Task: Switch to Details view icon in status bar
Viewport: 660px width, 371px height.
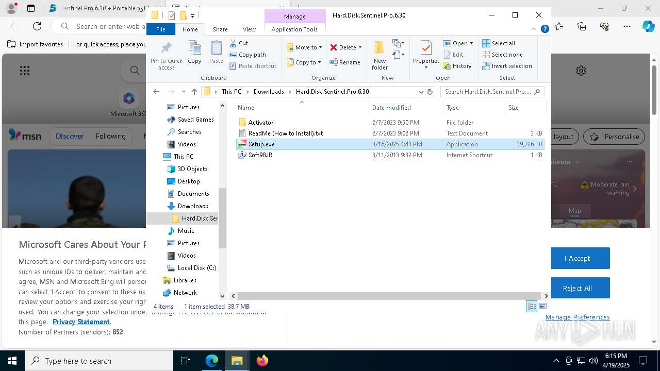Action: (x=532, y=306)
